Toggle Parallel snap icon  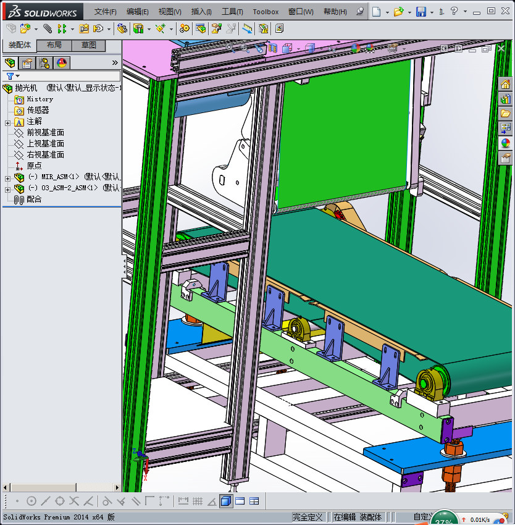click(136, 501)
